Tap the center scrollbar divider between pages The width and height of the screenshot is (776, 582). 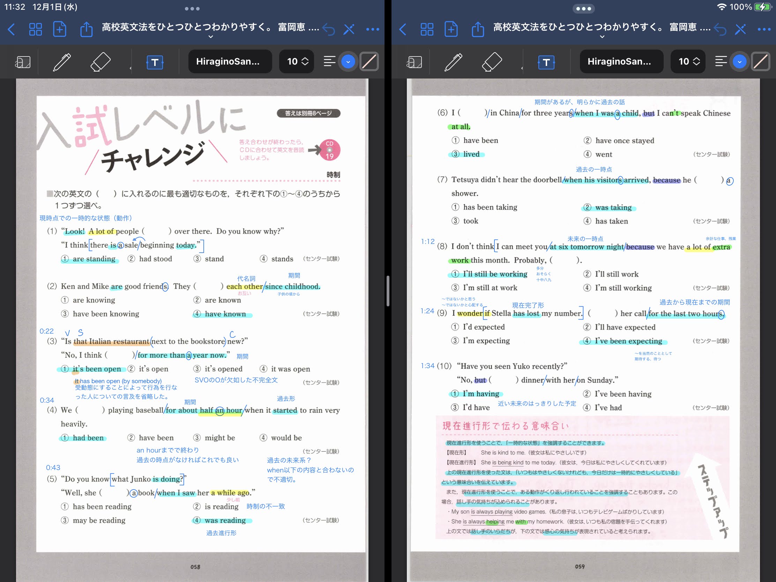(x=388, y=291)
